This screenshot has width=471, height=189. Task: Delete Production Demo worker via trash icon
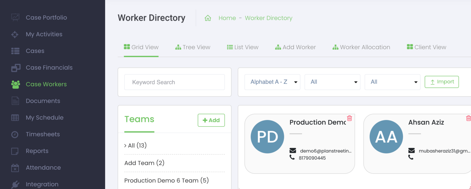click(349, 118)
